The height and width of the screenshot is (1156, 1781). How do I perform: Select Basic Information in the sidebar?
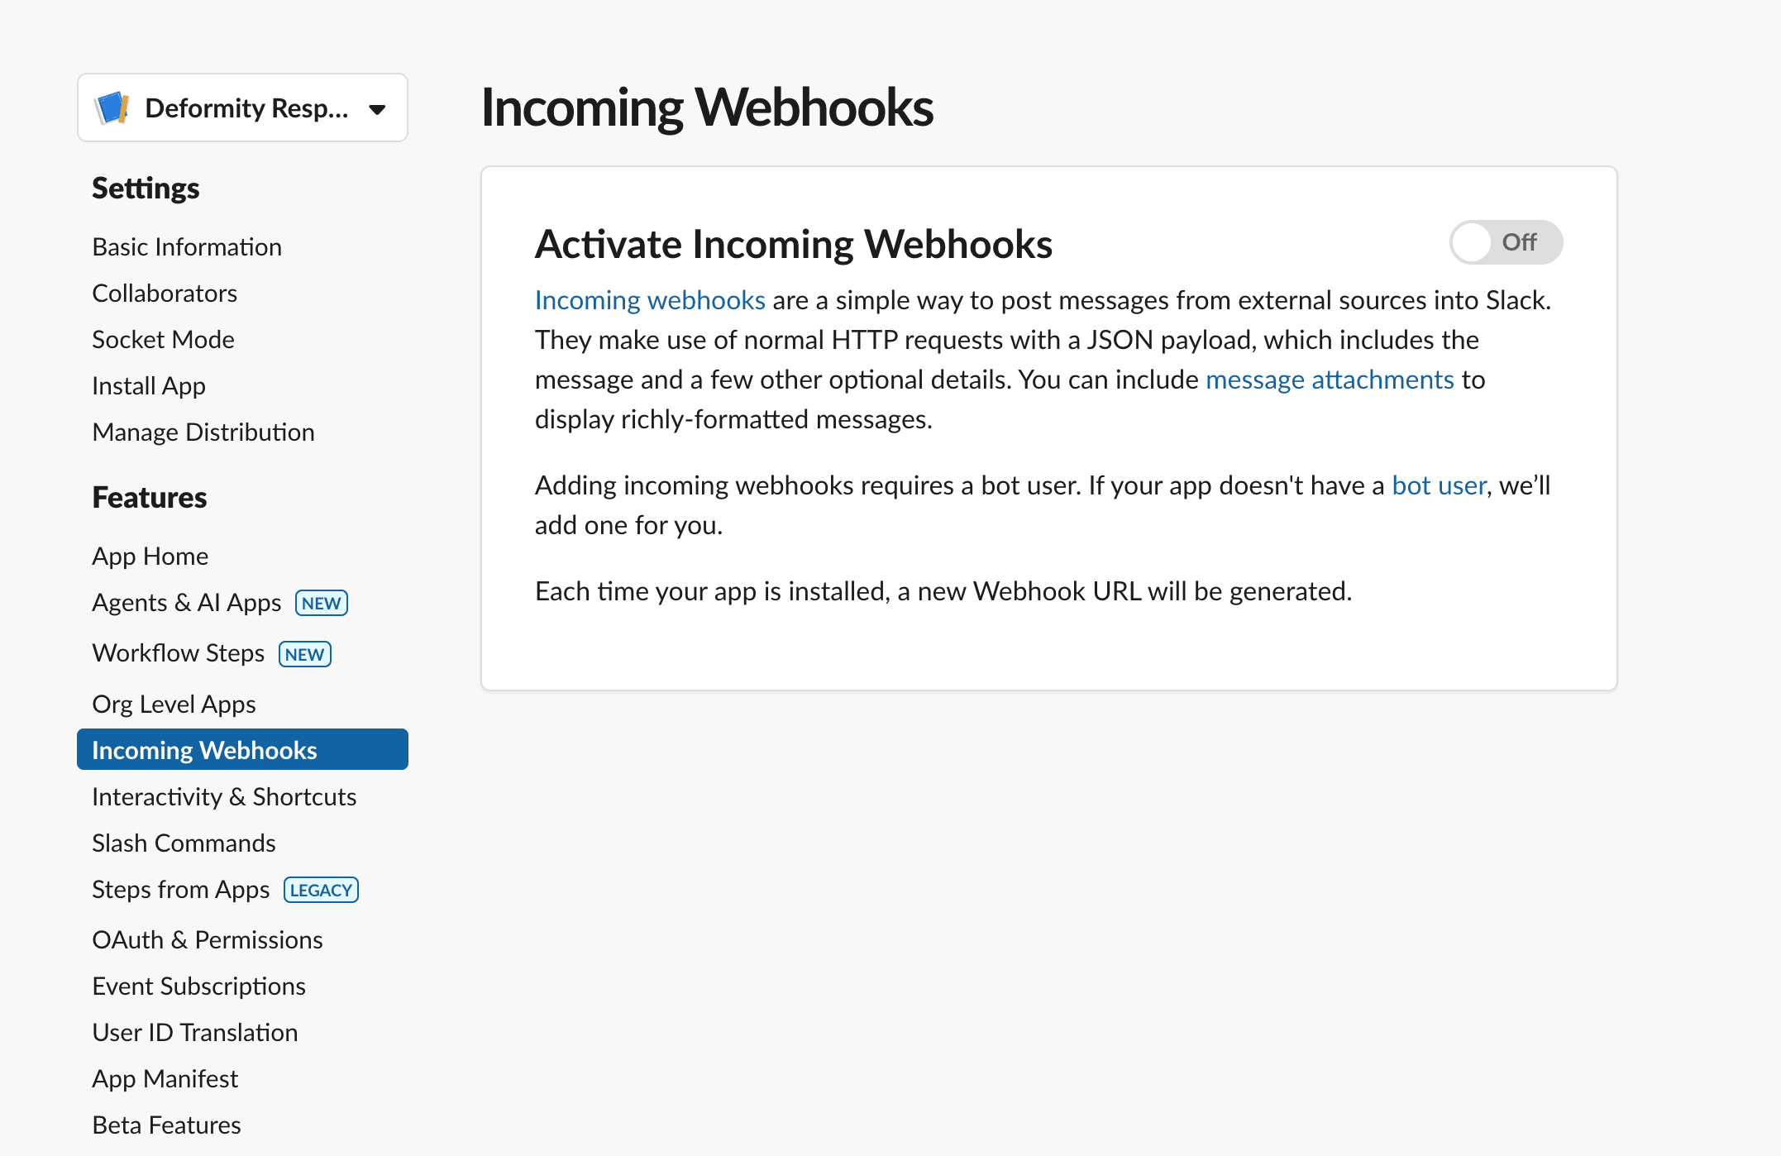[x=187, y=246]
